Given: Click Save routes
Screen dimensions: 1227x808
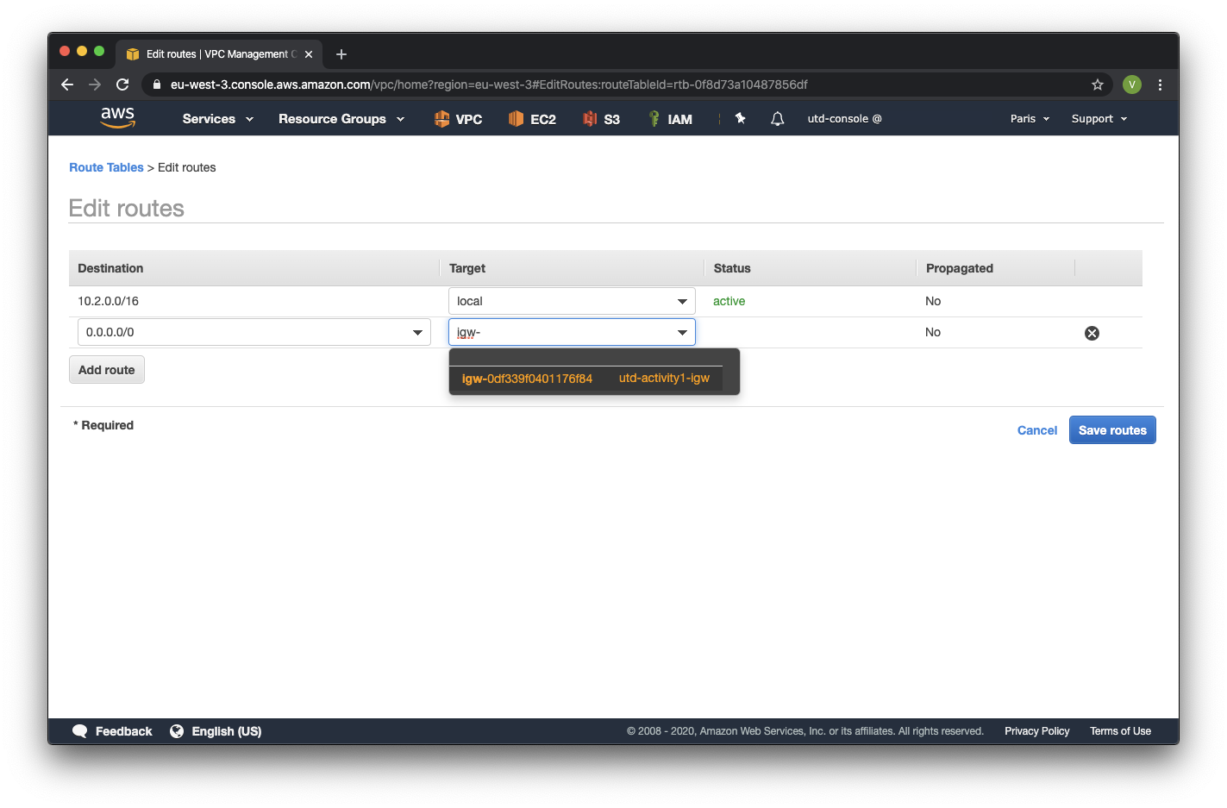Looking at the screenshot, I should pos(1112,430).
